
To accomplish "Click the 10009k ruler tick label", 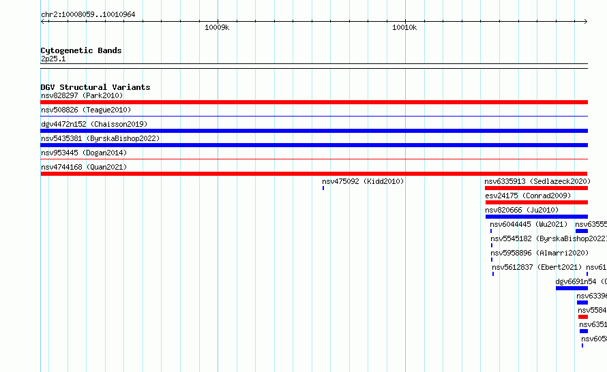I will click(217, 27).
